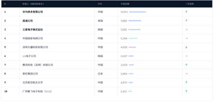Click the patent bar next to 7,585
This screenshot has width=214, height=102.
pyautogui.click(x=134, y=30)
